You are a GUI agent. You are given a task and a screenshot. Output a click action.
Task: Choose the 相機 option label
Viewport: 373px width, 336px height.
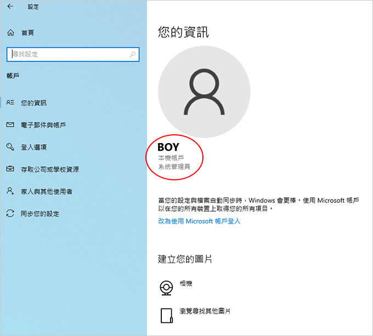[x=186, y=283]
